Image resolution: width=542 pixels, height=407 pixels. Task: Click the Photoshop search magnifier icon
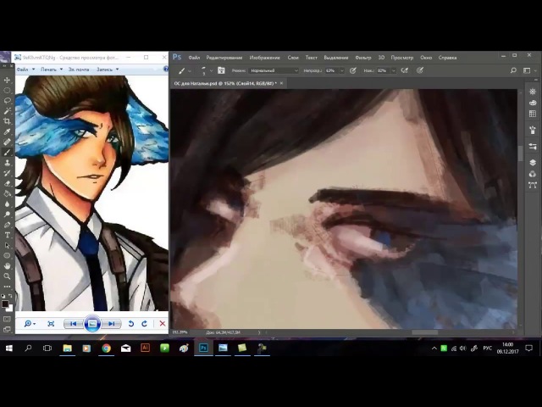[x=513, y=70]
